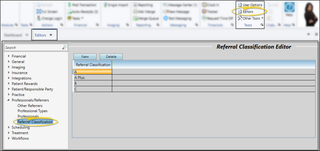Switch to the Dashboard tab
320x151 pixels.
pyautogui.click(x=13, y=35)
